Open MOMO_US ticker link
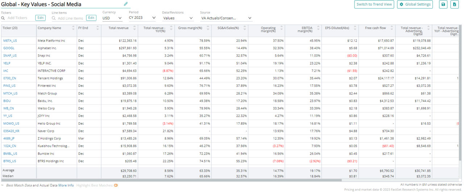Screen dimensions: 464x194 coord(11,123)
